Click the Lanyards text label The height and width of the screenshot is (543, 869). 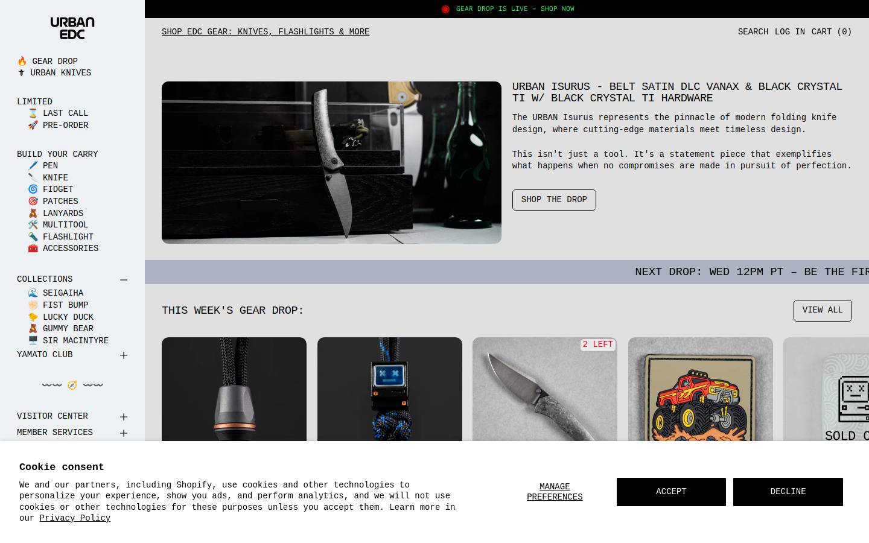tap(63, 214)
